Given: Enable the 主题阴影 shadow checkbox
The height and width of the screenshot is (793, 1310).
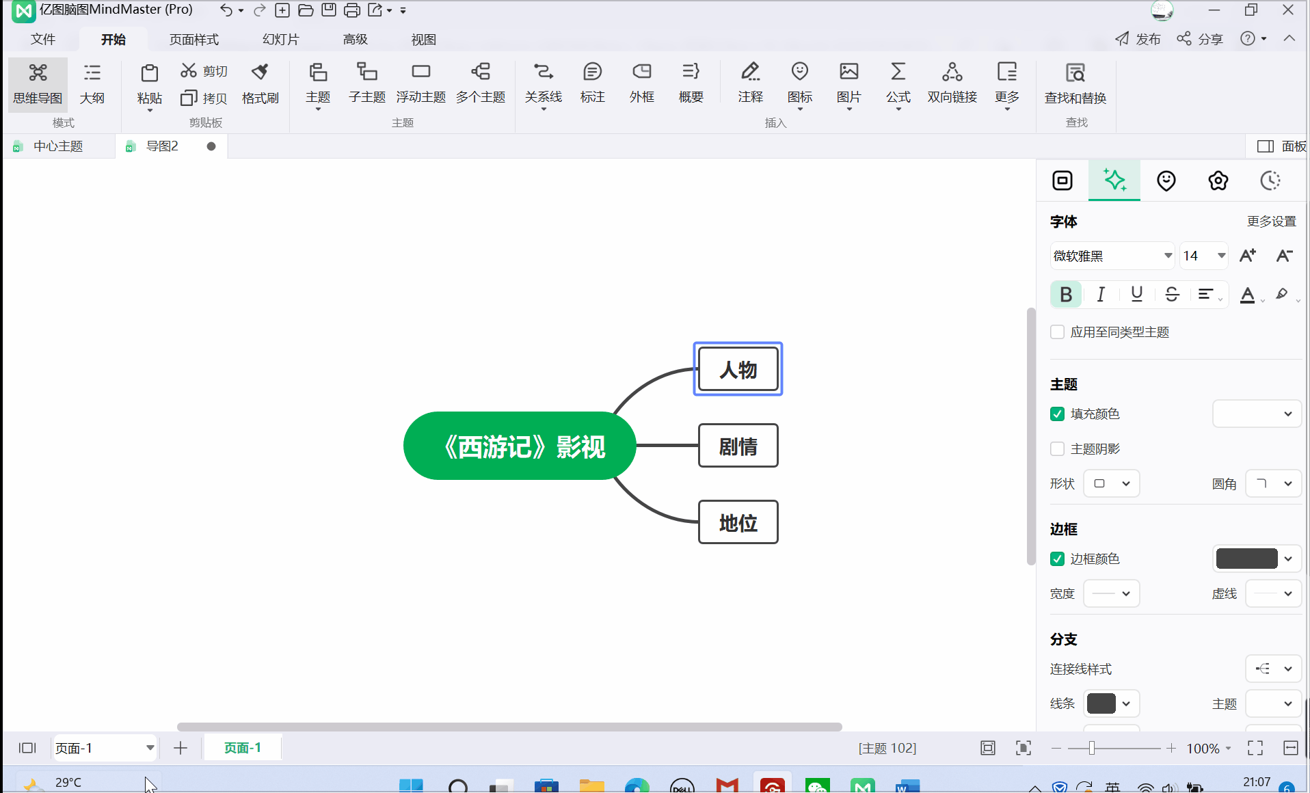Looking at the screenshot, I should pos(1058,449).
